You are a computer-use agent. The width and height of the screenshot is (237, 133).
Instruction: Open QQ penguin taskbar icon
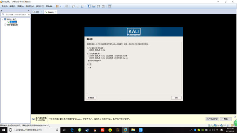click(x=95, y=130)
